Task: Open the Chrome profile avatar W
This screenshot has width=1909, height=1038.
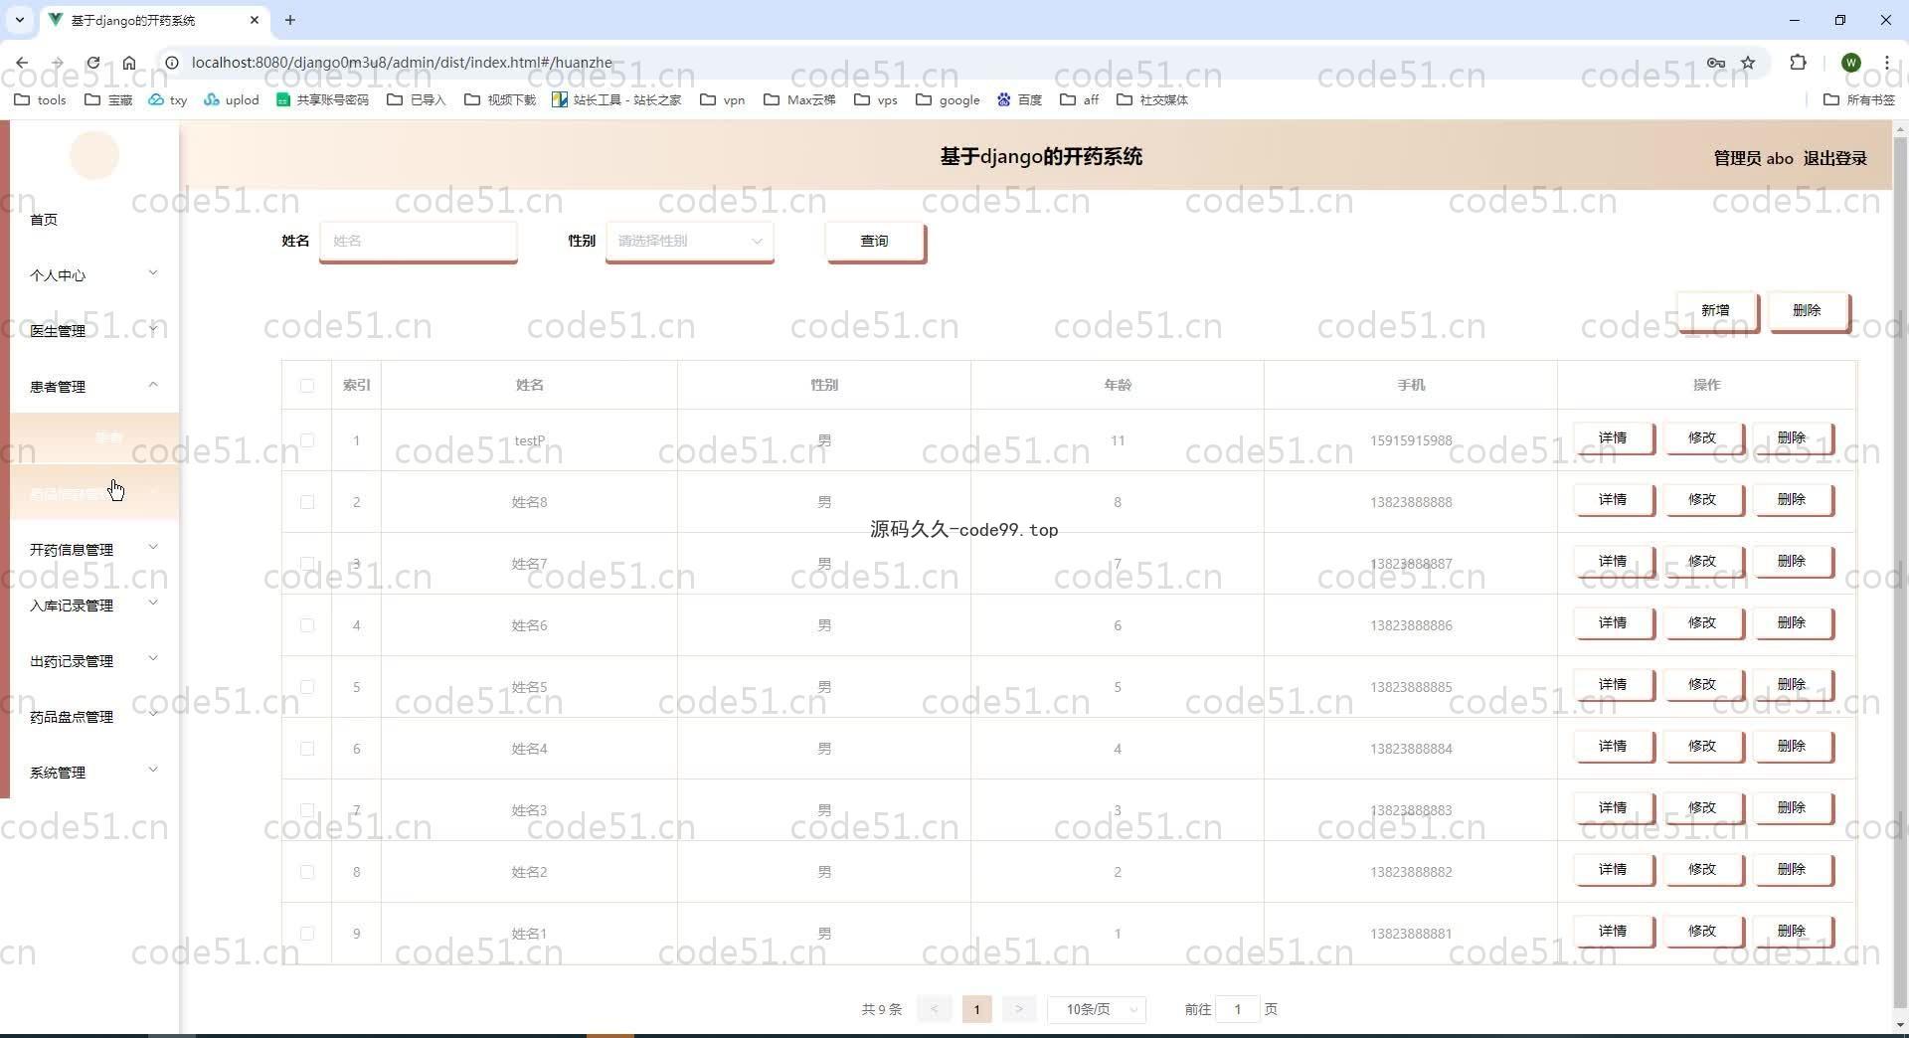Action: [1850, 63]
